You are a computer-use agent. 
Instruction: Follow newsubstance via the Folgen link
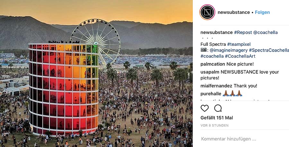[x=262, y=12]
